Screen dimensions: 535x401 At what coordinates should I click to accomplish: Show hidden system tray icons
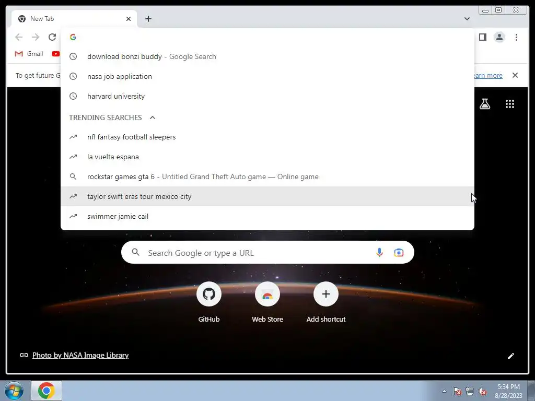point(444,391)
